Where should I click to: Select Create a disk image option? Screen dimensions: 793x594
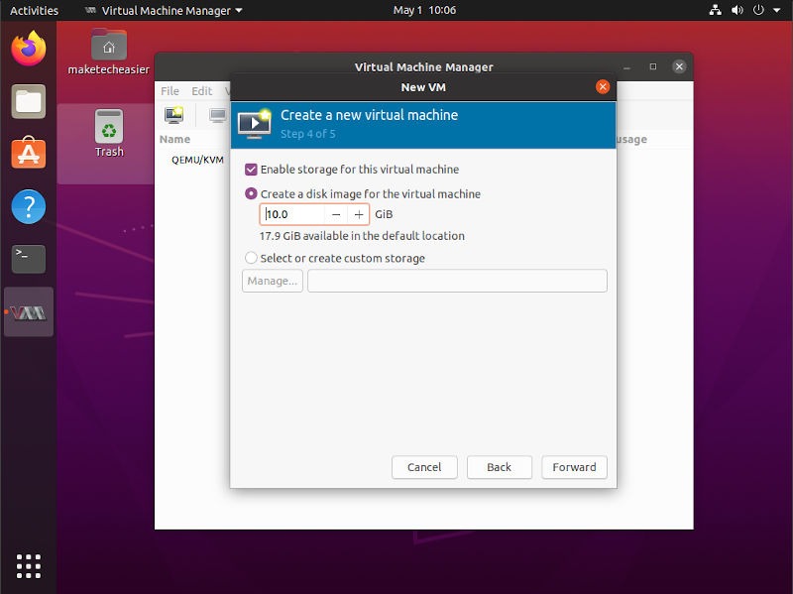click(x=251, y=193)
